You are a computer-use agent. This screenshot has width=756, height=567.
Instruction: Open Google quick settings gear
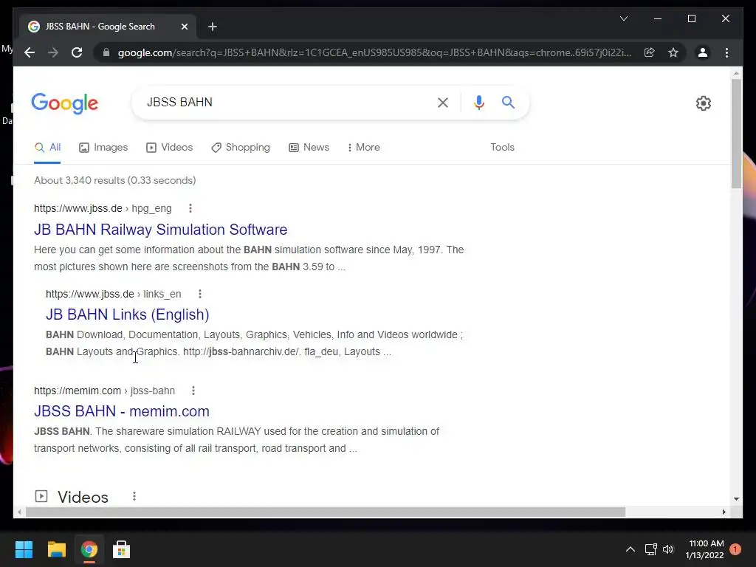[703, 103]
